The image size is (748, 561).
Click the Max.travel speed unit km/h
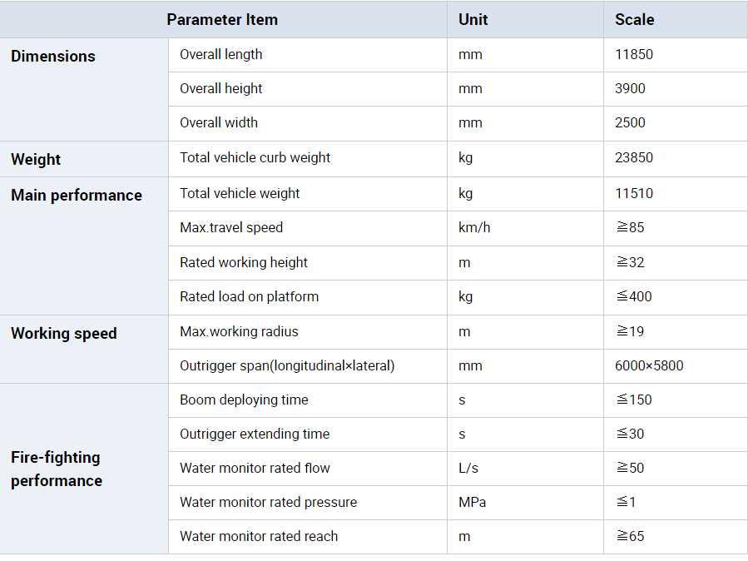(474, 228)
